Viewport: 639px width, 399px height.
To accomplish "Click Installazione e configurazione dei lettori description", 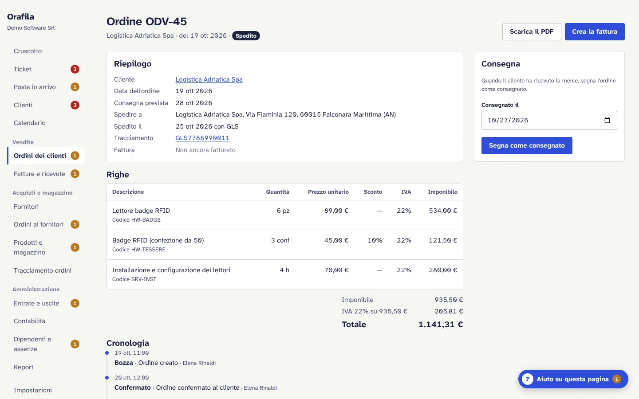I will [x=171, y=270].
